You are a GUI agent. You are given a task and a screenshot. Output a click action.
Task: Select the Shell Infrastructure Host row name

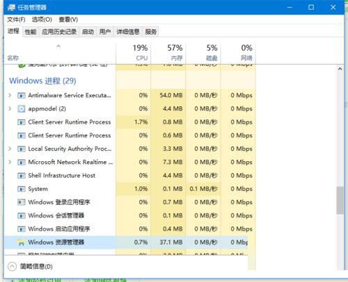(62, 176)
